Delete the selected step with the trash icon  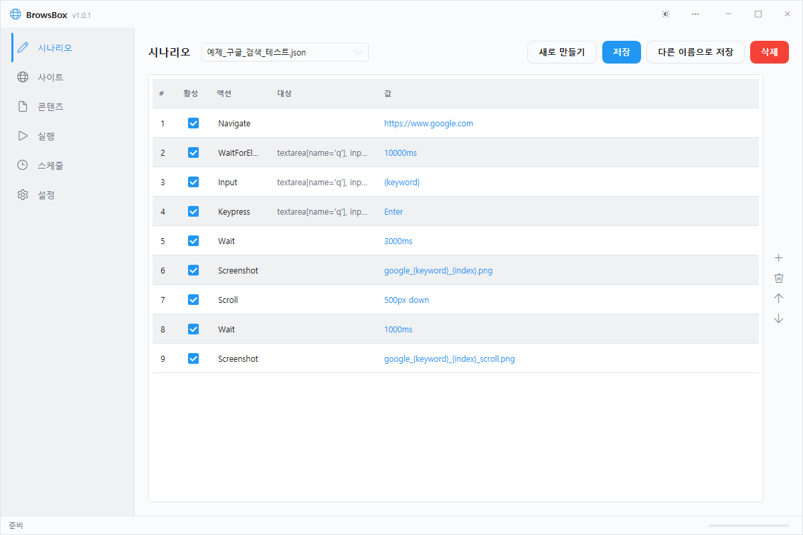coord(778,278)
